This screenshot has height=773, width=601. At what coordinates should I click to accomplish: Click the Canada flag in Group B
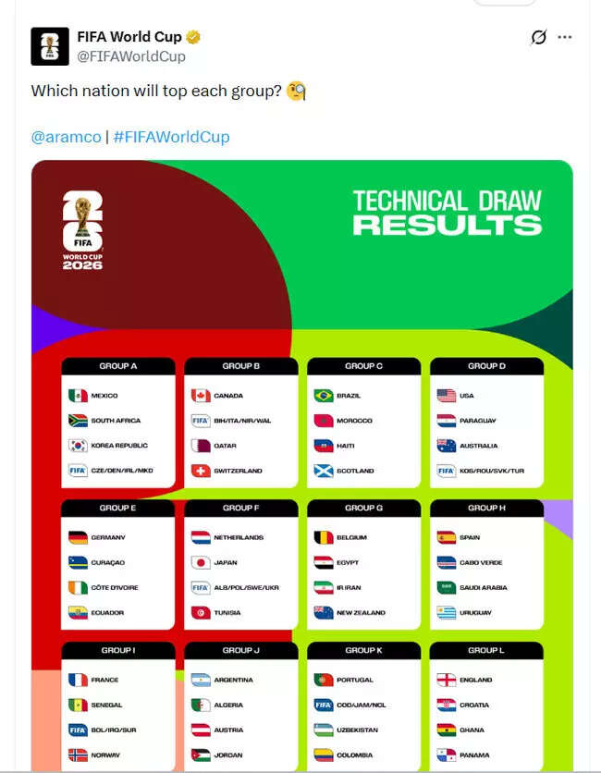201,396
